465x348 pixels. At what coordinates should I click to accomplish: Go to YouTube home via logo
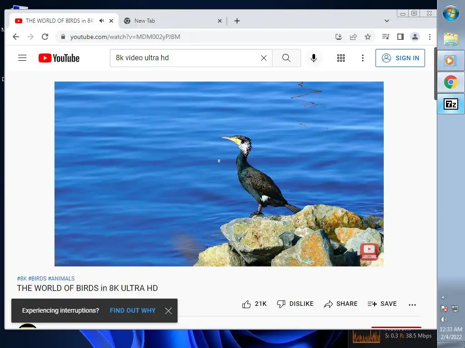coord(59,58)
